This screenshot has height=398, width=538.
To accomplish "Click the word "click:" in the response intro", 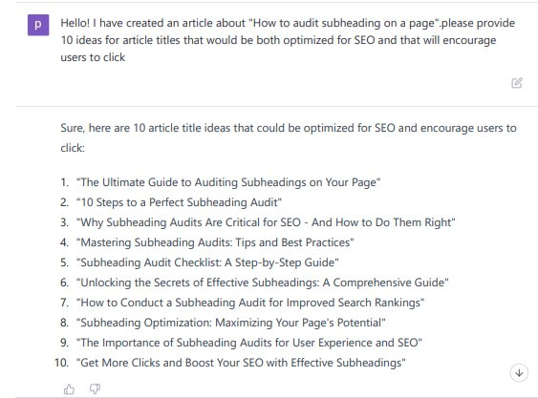I will 73,148.
